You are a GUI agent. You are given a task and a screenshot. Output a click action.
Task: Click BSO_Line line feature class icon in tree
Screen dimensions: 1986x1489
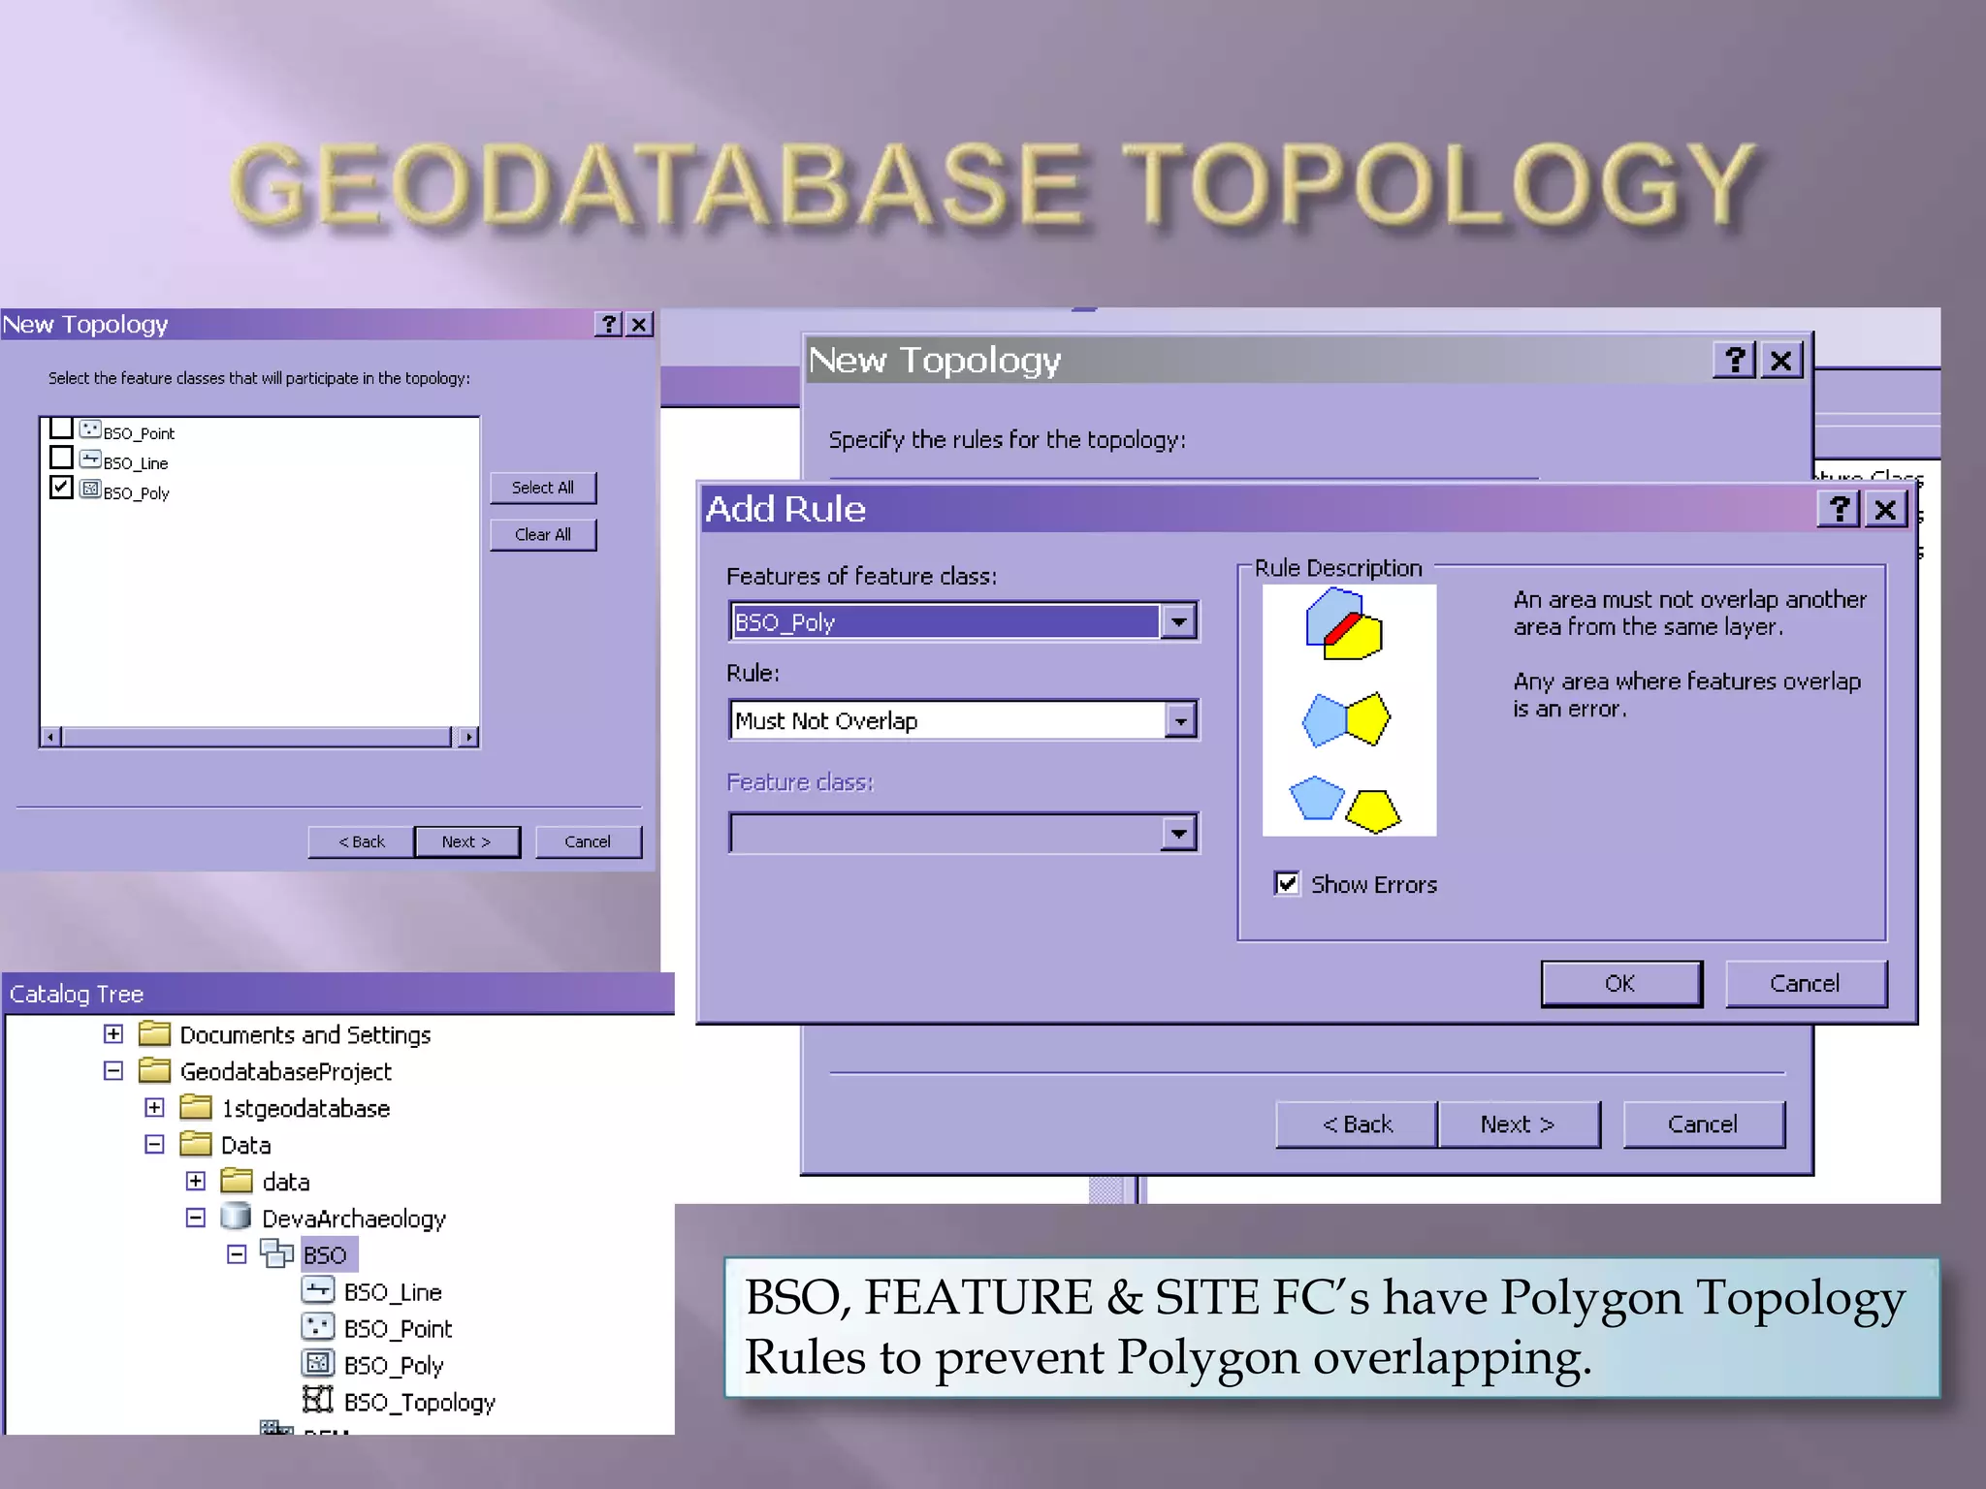318,1290
